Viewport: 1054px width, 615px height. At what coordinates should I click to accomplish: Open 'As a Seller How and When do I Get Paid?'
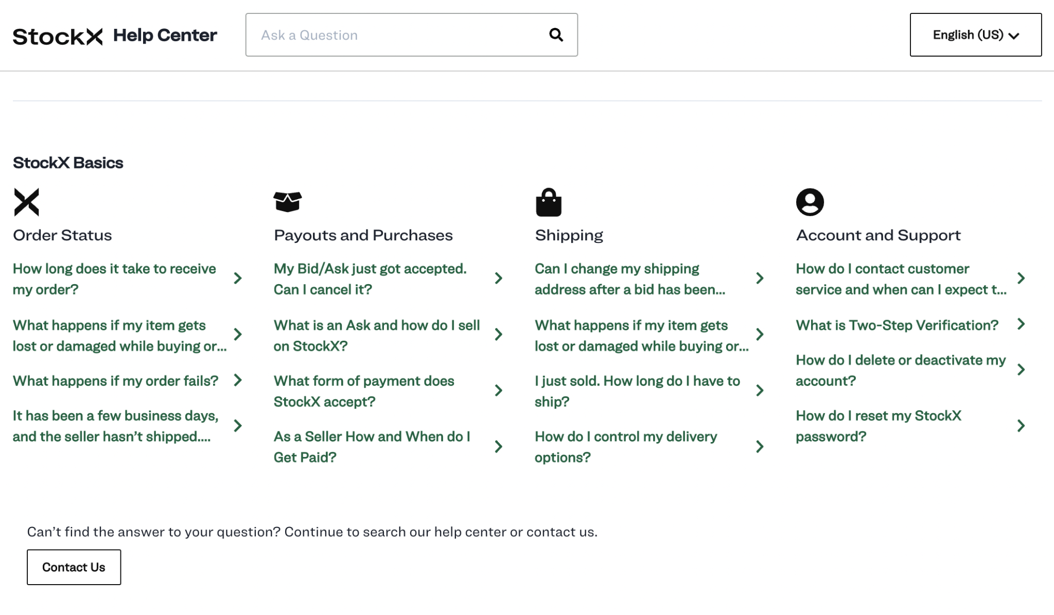[x=372, y=447]
